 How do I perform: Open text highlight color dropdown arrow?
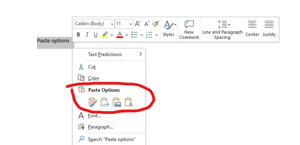point(112,35)
